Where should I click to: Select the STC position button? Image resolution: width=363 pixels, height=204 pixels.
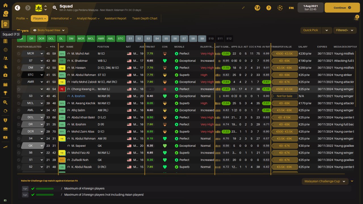point(121,39)
